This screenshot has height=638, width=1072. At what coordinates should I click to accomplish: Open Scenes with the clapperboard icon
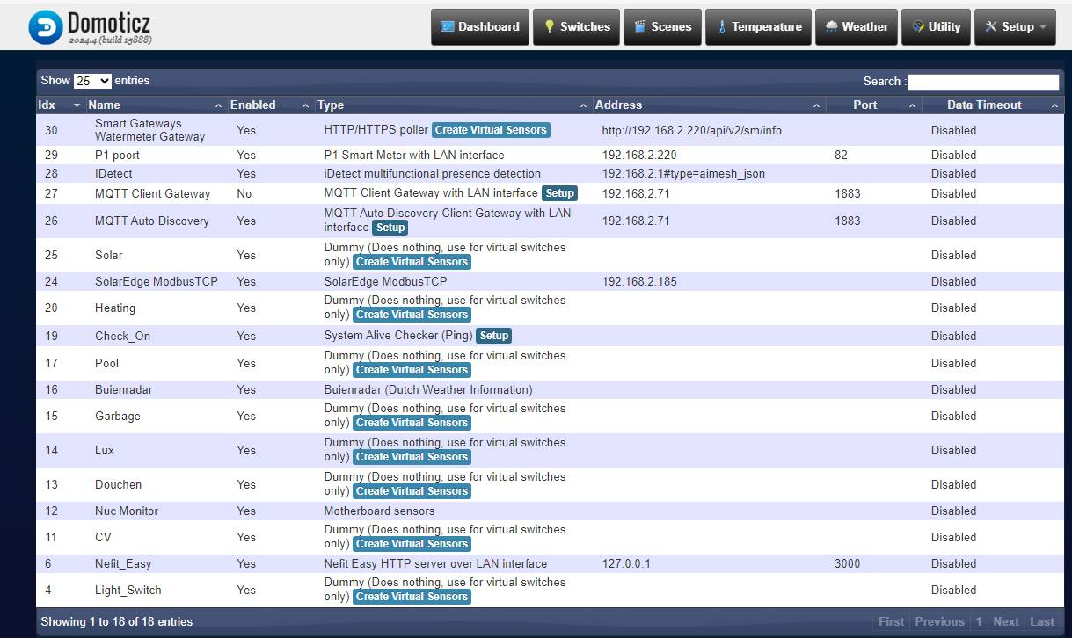coord(640,27)
